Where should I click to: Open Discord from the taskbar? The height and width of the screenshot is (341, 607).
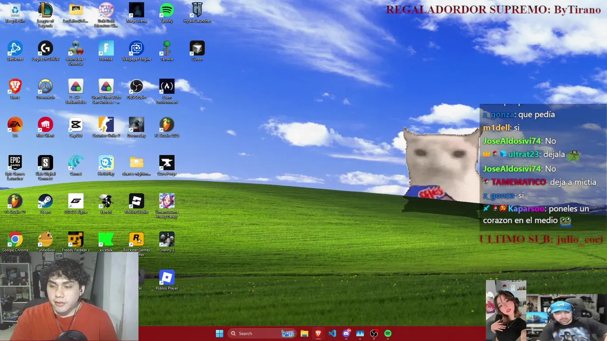(346, 333)
